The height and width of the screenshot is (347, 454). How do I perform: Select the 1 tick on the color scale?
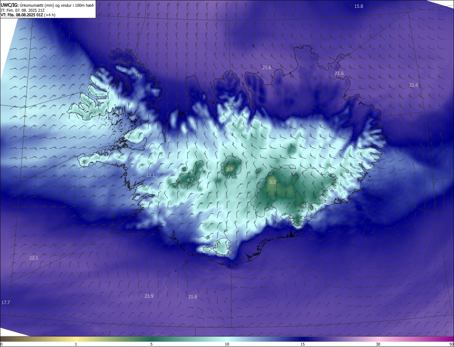[x=76, y=344]
